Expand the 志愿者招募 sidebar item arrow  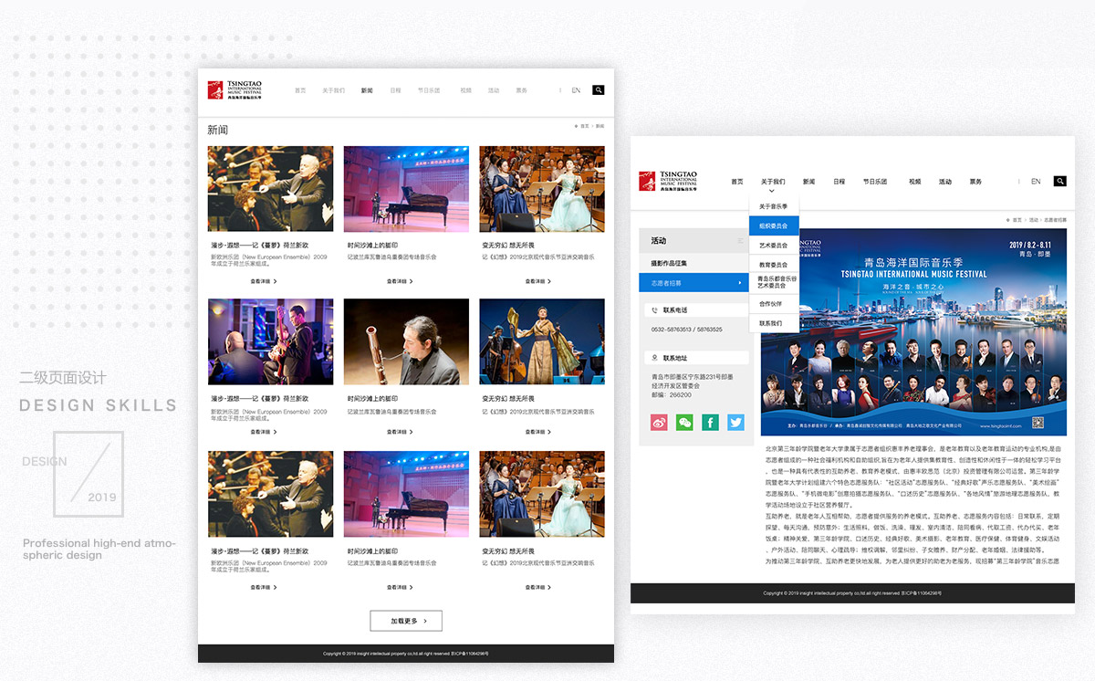pos(740,284)
